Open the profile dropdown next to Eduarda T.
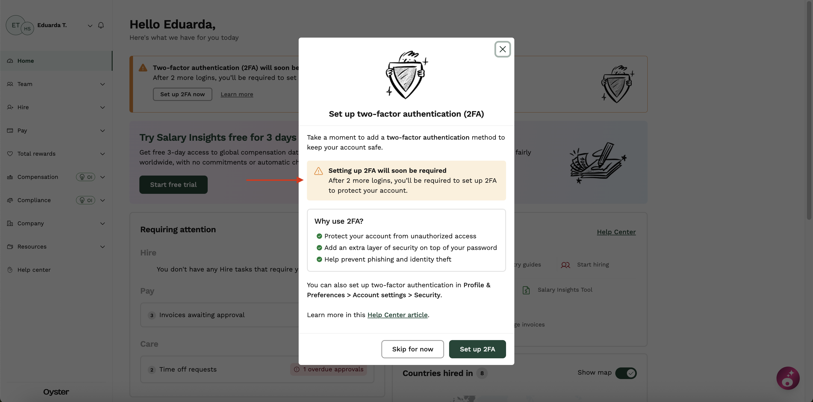The image size is (813, 402). click(90, 25)
